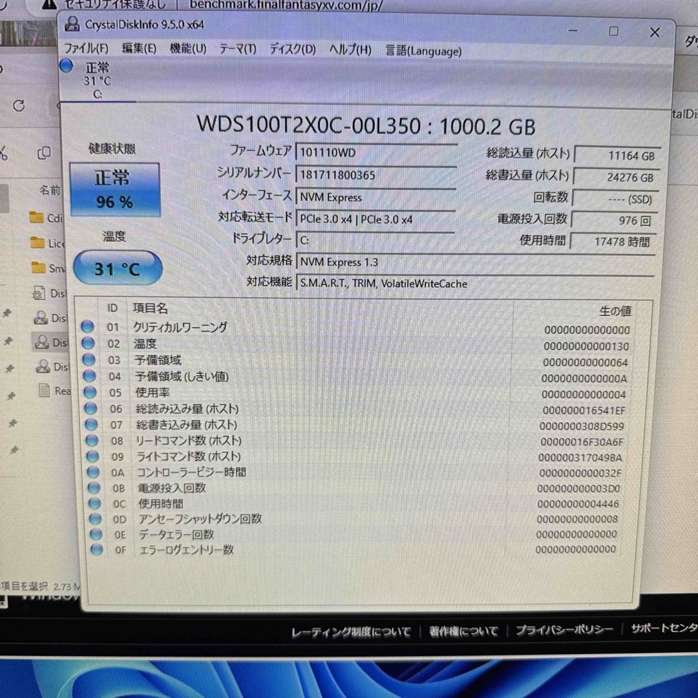Click status icon for 0B 電源投入回数

tap(94, 488)
